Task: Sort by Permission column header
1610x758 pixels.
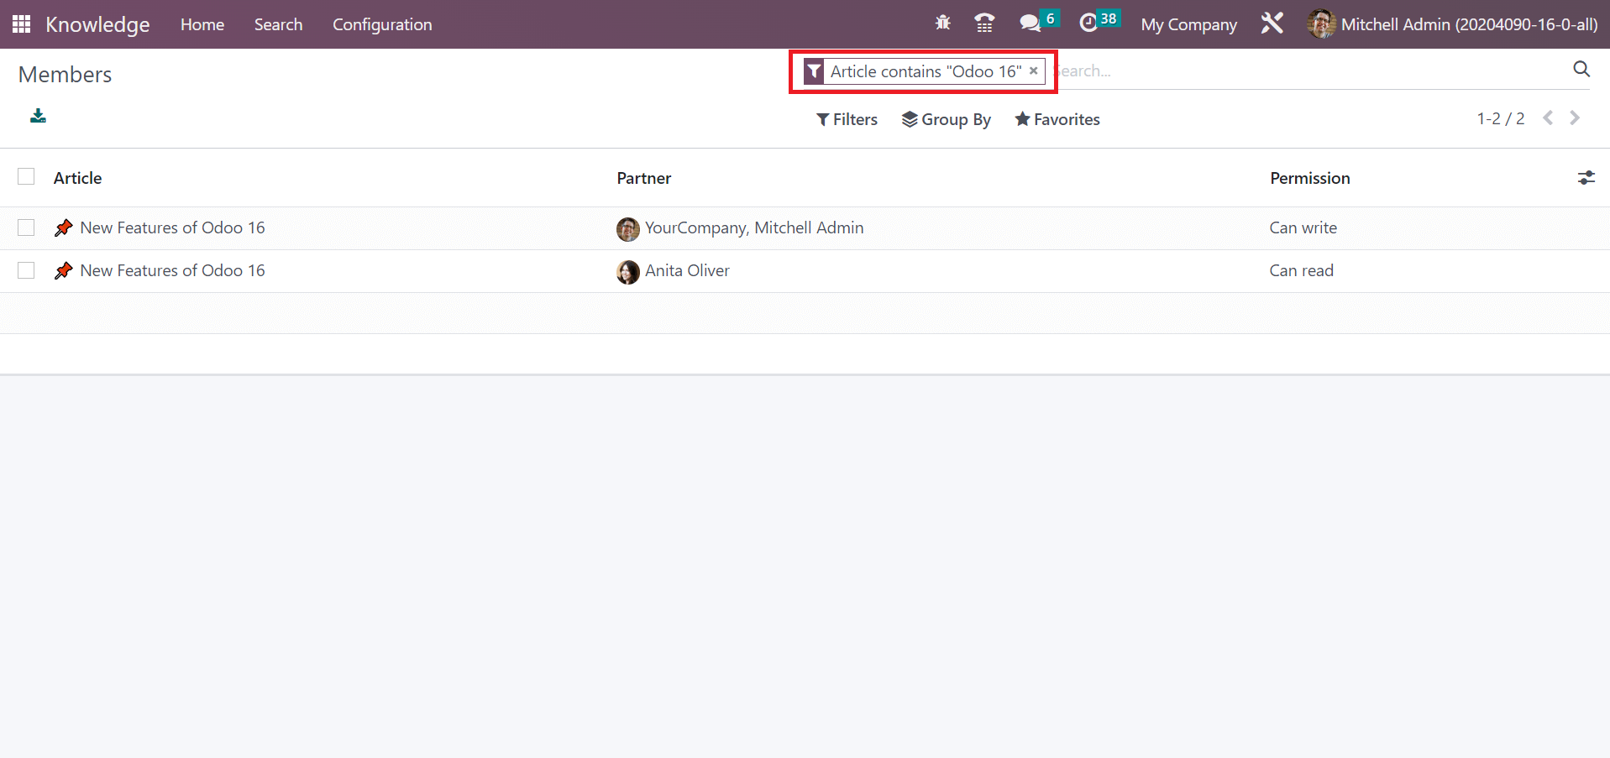Action: [1310, 178]
